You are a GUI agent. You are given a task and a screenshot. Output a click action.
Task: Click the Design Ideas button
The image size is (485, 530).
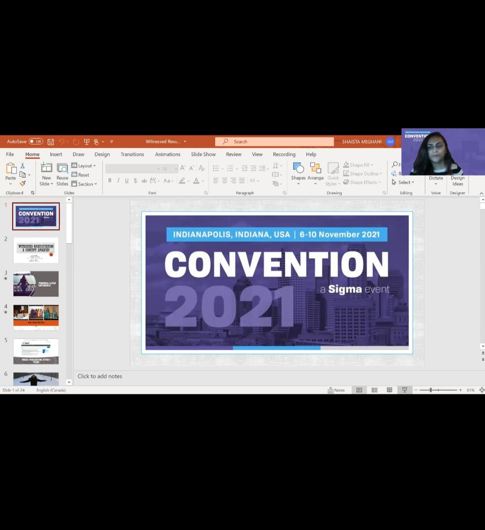[x=458, y=181]
